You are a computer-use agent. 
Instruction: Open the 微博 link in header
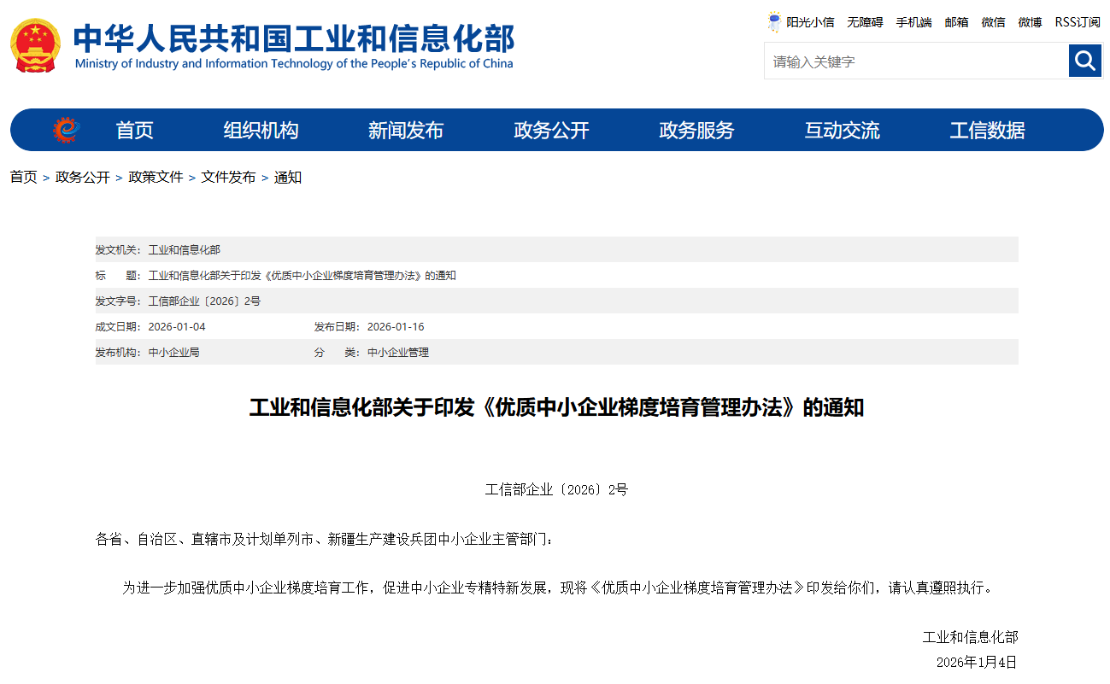pyautogui.click(x=1030, y=22)
